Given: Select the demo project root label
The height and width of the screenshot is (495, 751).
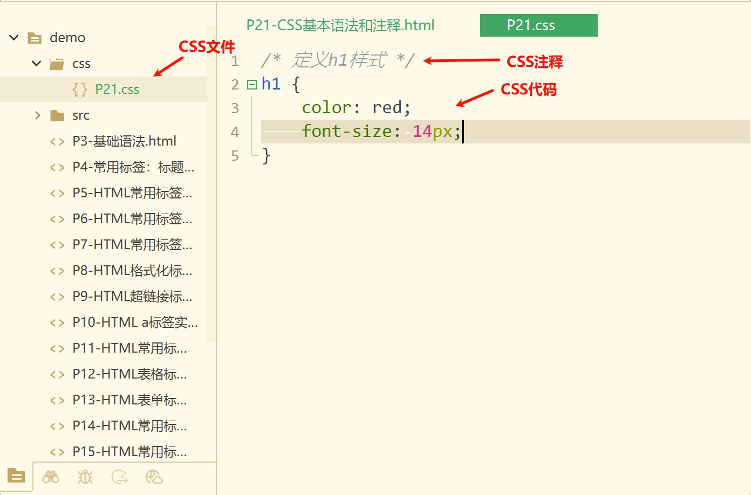Looking at the screenshot, I should [67, 38].
